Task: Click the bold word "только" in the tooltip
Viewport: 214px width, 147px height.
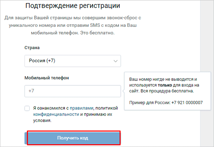Action: tap(165, 85)
